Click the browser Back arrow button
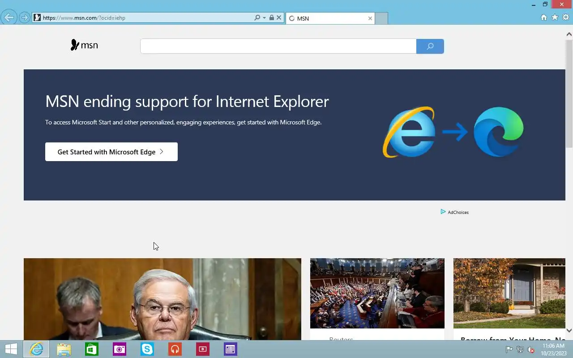The width and height of the screenshot is (573, 358). [x=9, y=18]
